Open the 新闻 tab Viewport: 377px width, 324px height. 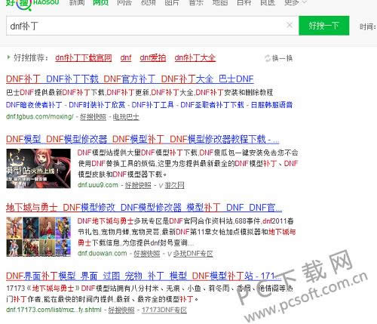[x=77, y=2]
